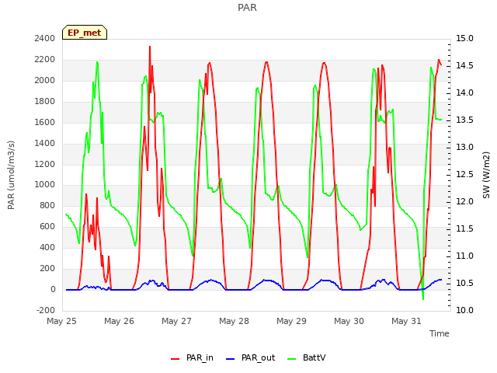Click the 14.0 right axis value

click(x=464, y=93)
